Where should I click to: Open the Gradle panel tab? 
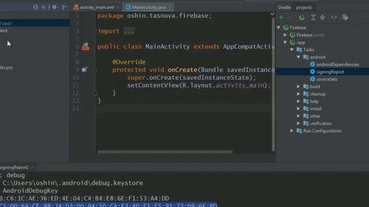pos(284,7)
